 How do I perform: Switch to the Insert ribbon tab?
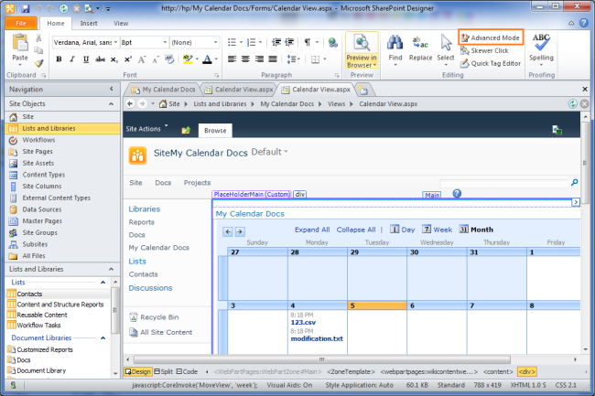coord(89,24)
